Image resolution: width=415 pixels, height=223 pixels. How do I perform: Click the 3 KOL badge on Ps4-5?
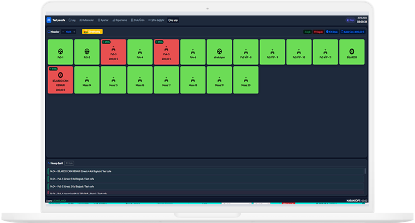pos(159,42)
